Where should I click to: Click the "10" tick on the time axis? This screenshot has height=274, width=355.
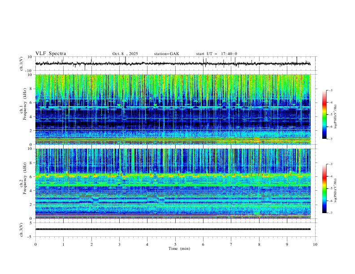tap(315, 244)
